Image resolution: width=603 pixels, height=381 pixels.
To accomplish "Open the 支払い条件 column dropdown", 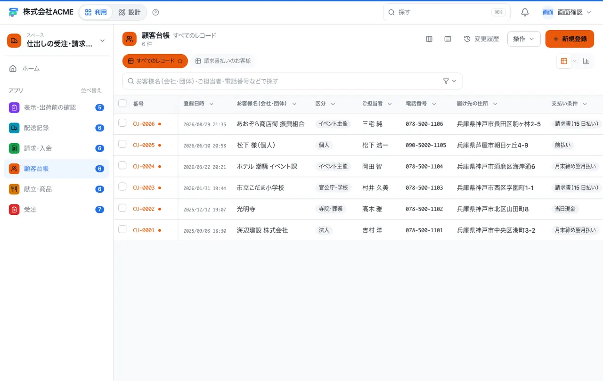I will pos(585,104).
